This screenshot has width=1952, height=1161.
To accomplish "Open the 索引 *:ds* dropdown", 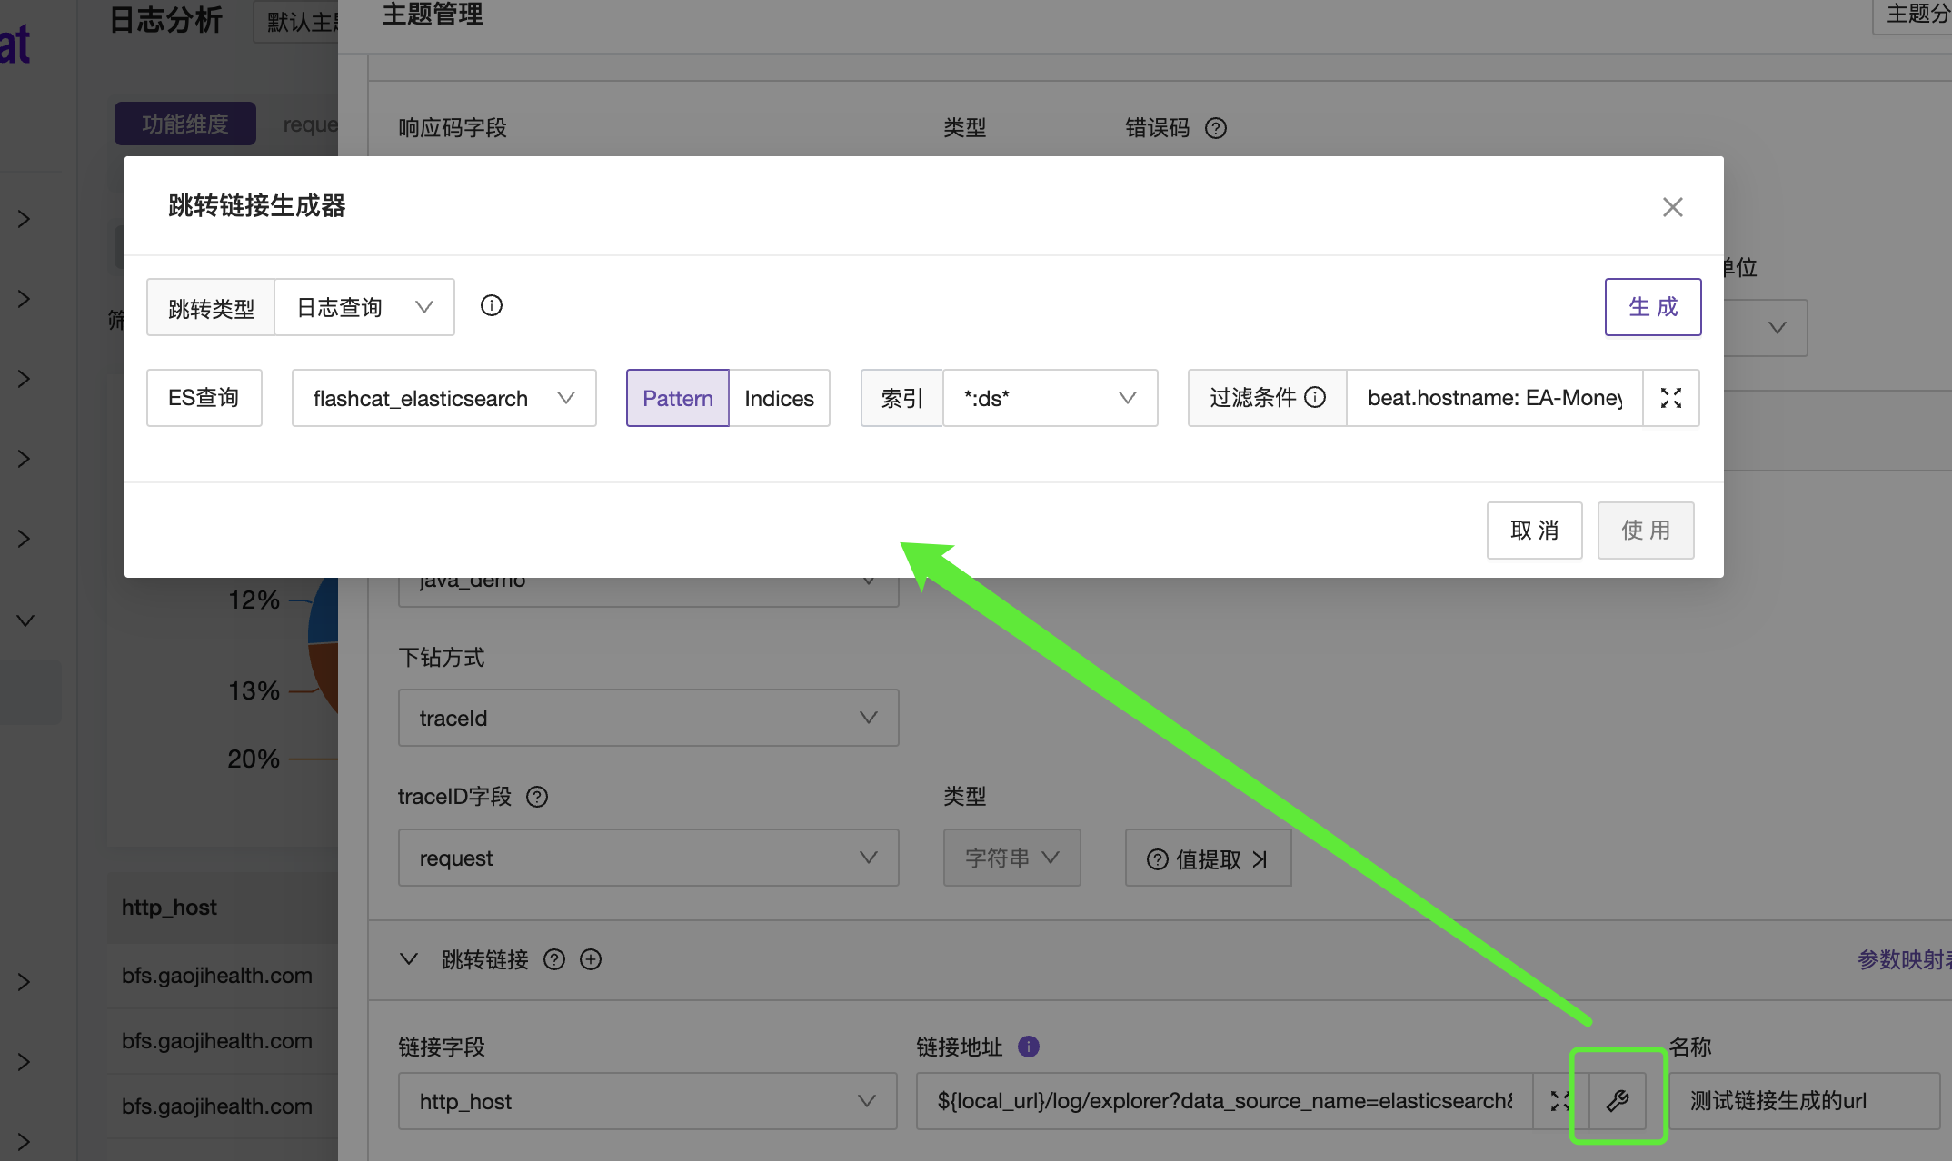I will (1050, 398).
